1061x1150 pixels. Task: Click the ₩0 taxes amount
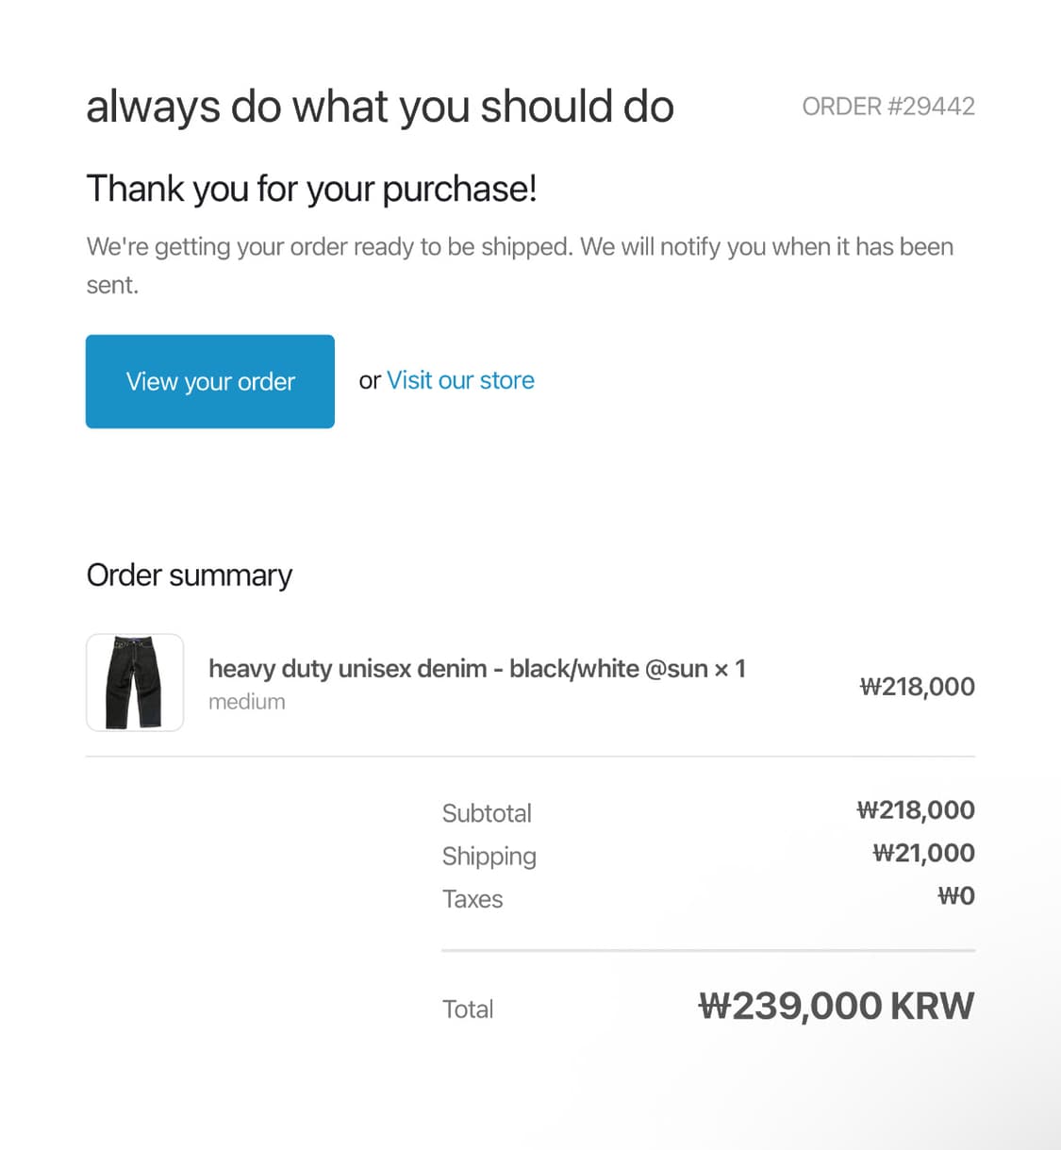[955, 896]
